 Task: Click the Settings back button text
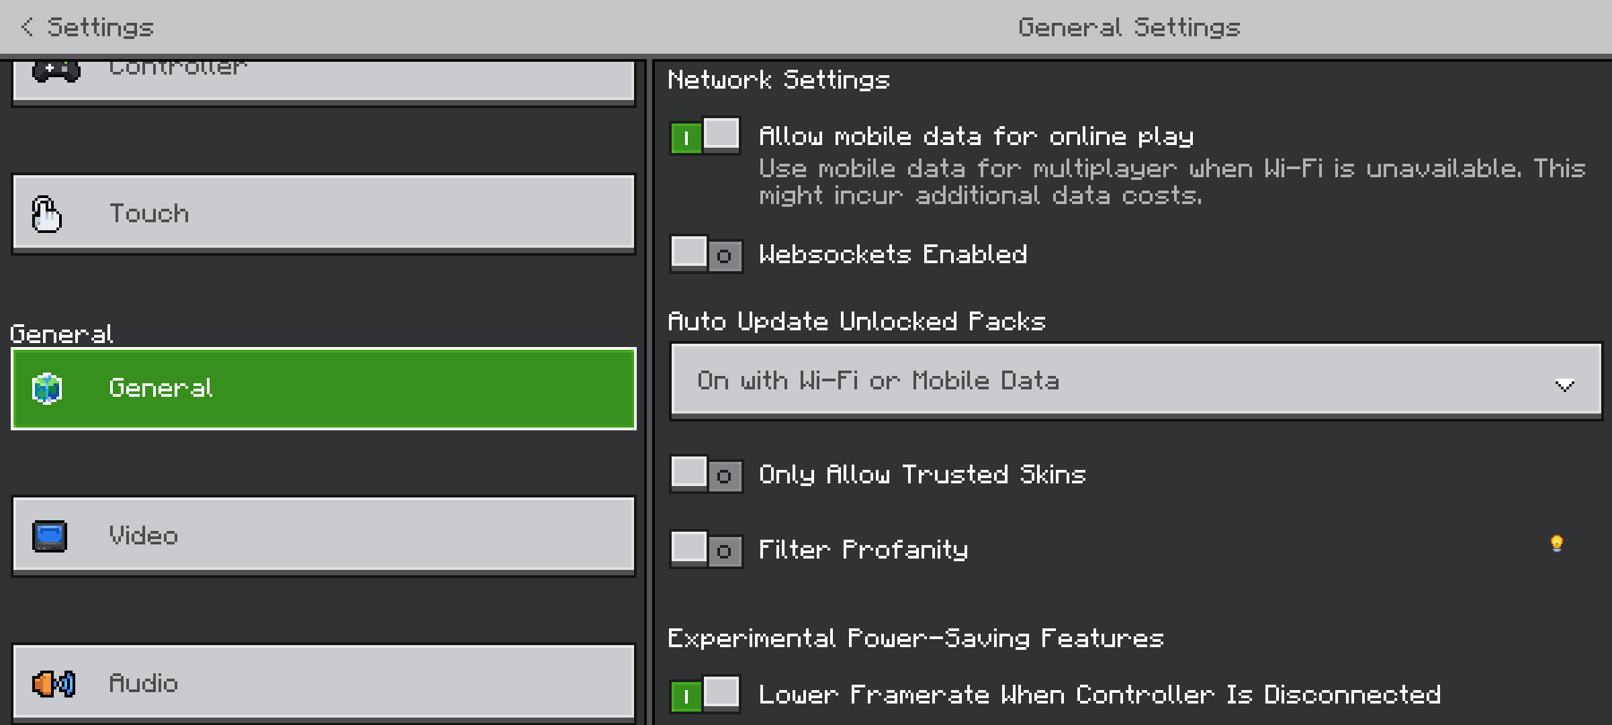tap(101, 28)
